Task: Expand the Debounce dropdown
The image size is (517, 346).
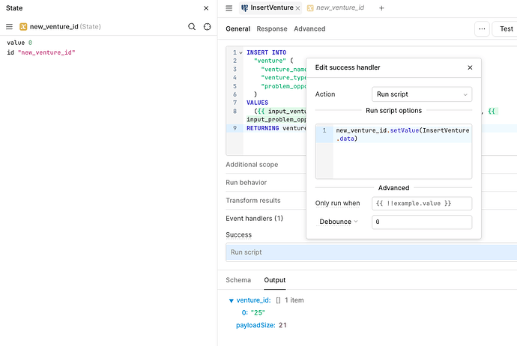Action: pyautogui.click(x=339, y=222)
